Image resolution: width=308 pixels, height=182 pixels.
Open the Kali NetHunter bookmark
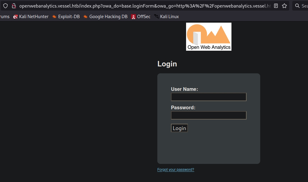[x=31, y=17]
